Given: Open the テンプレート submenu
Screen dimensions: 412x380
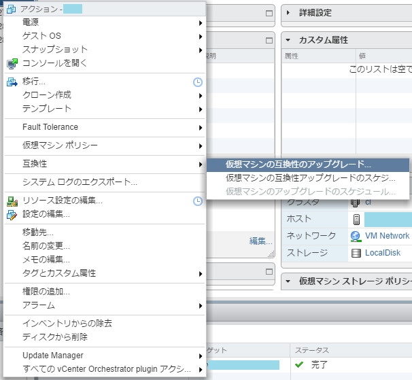Looking at the screenshot, I should (105, 109).
